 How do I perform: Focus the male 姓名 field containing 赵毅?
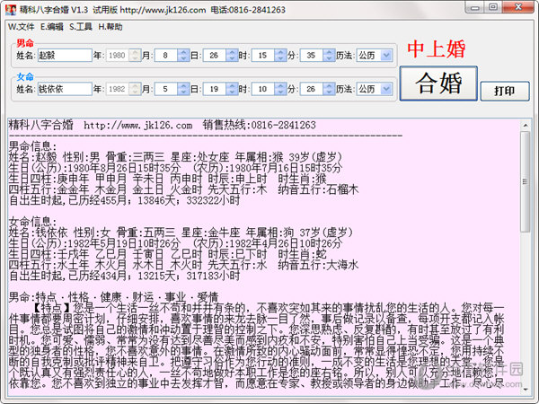(65, 56)
